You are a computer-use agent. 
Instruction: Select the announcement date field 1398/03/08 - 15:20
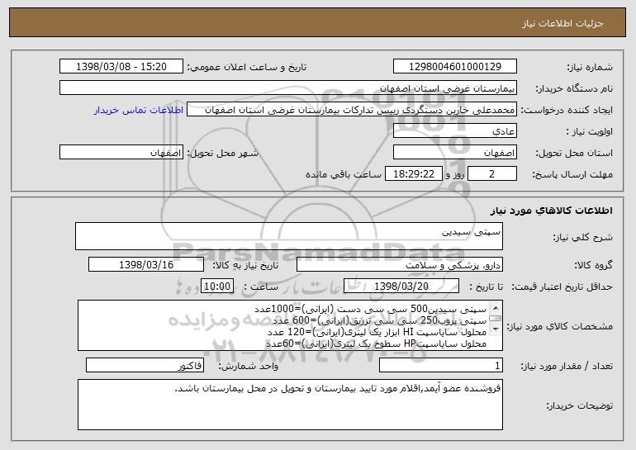121,67
